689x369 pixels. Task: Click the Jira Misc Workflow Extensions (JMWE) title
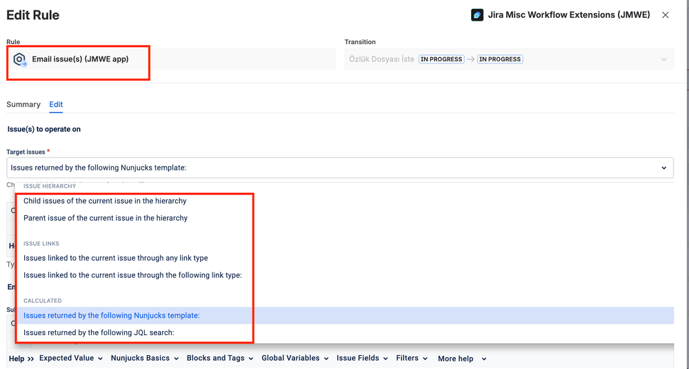(x=569, y=15)
